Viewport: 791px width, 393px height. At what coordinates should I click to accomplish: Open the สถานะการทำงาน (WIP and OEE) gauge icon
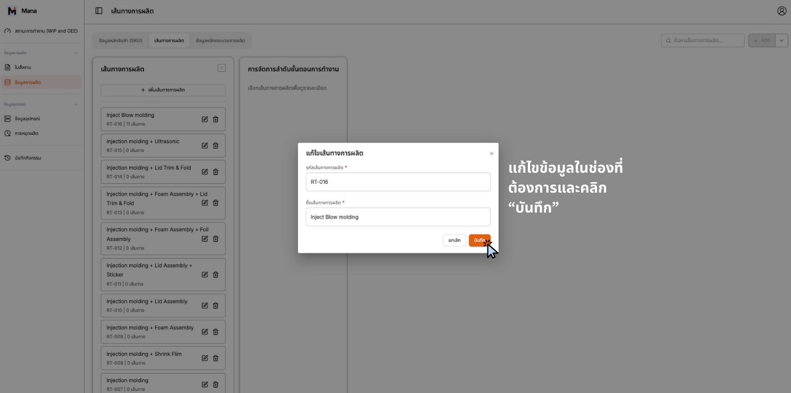click(8, 30)
